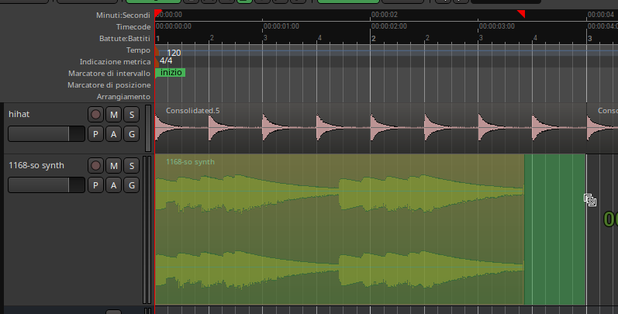Click the 120 tempo marker
Viewport: 618px width, 314px height.
pos(174,53)
